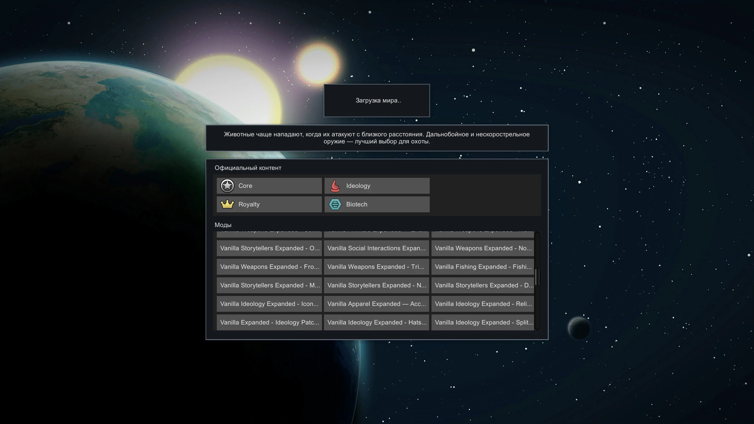Select Vanilla Ideology Expanded Relics mod
The height and width of the screenshot is (424, 754).
[x=483, y=304]
